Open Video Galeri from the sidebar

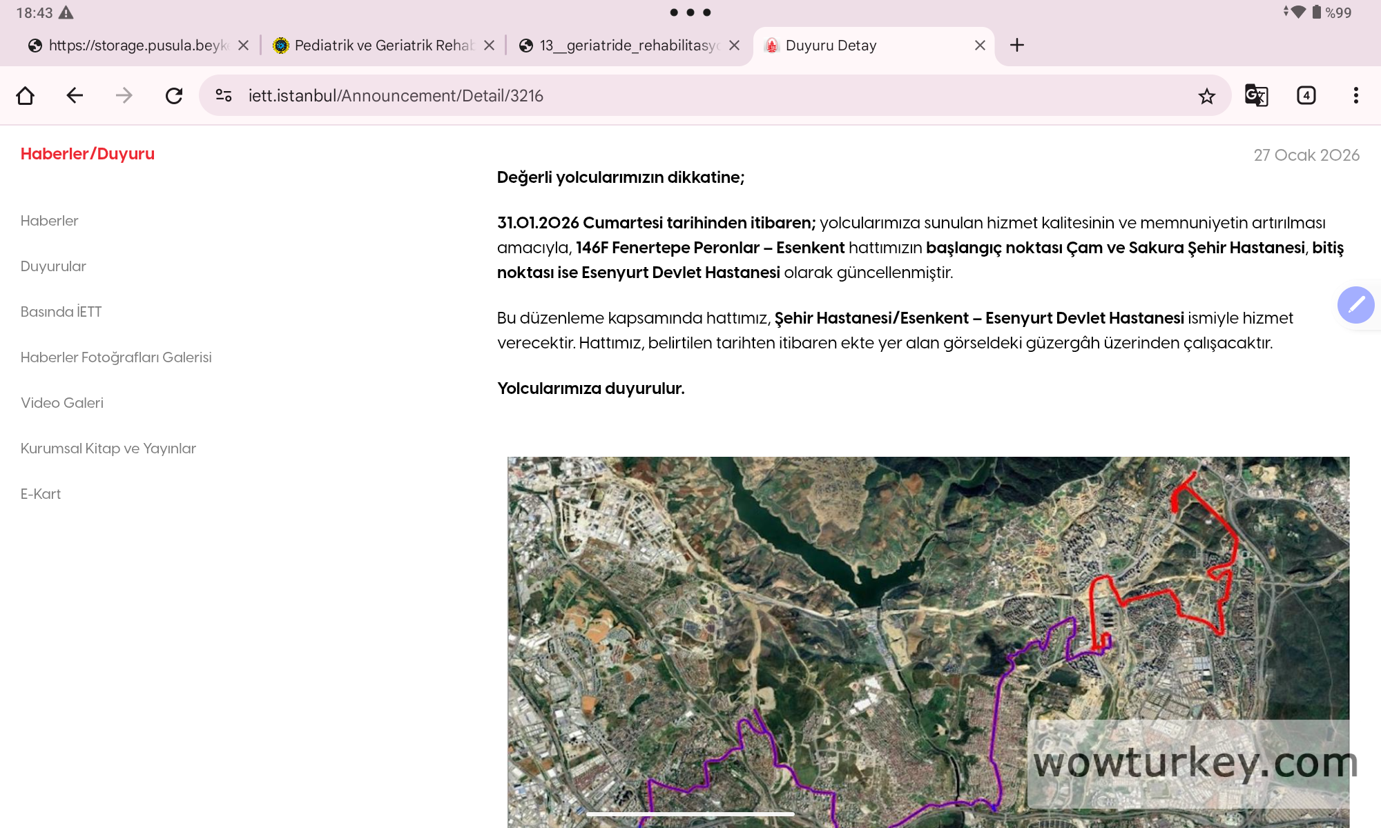tap(62, 402)
